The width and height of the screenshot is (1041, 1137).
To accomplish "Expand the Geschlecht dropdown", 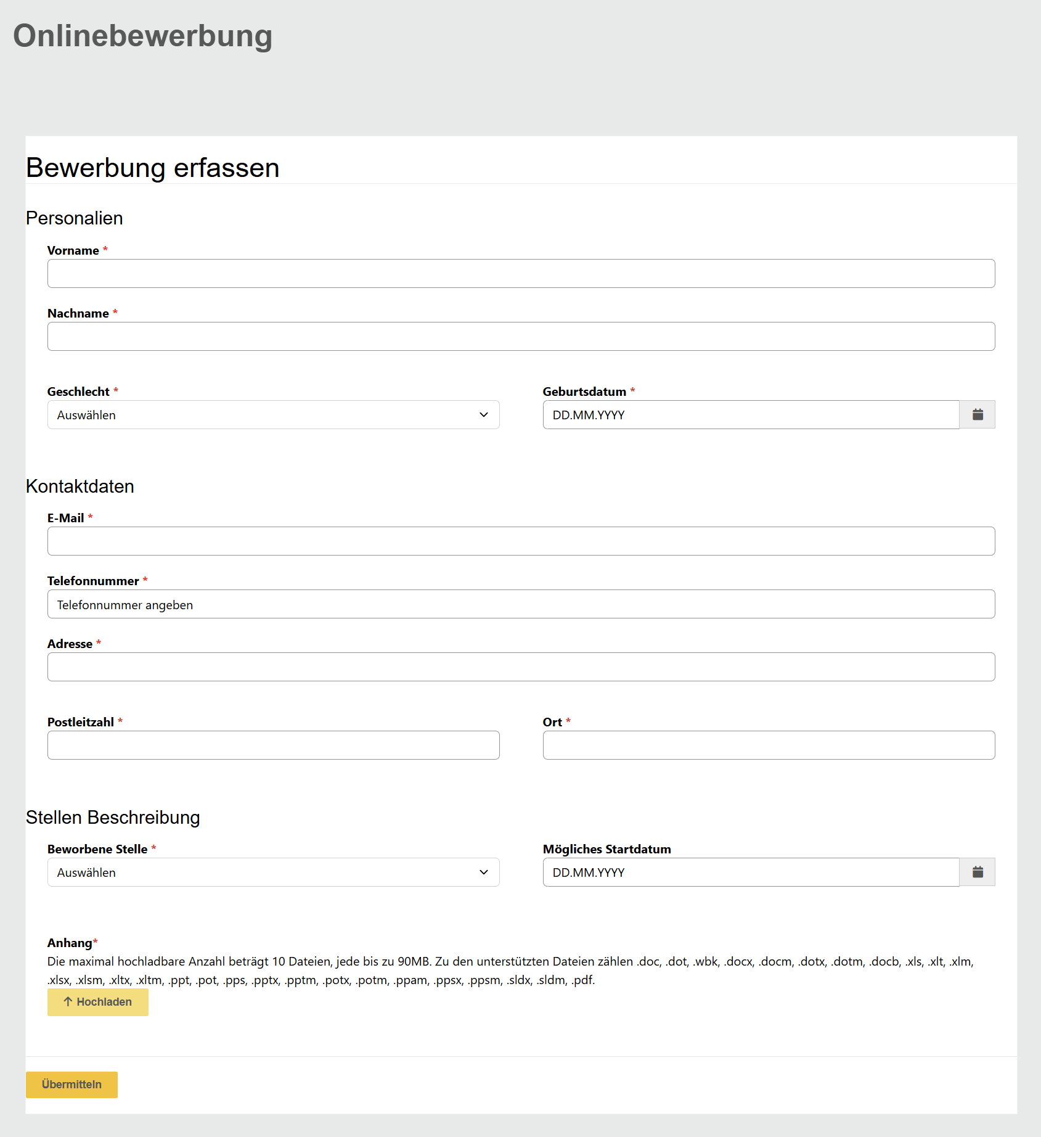I will pos(273,415).
